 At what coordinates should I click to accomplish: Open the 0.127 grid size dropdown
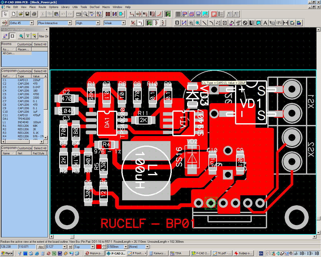[x=64, y=247]
